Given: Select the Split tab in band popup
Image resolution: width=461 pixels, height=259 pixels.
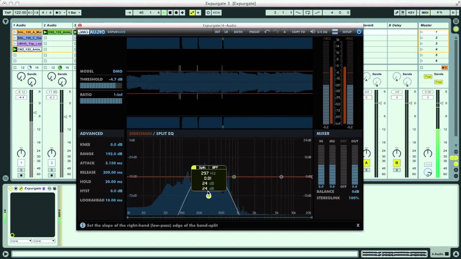Looking at the screenshot, I should 202,167.
